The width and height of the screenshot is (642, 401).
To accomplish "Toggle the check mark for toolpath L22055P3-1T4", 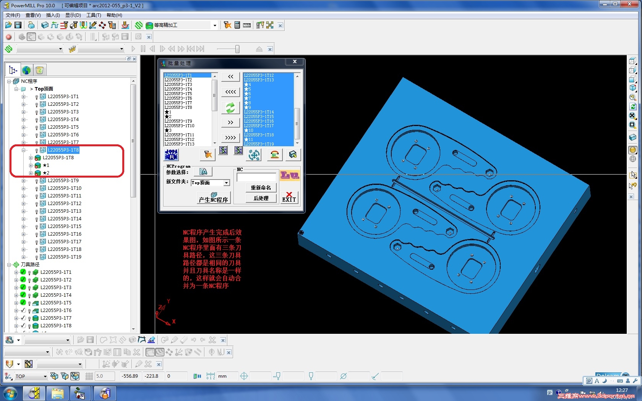I will [x=23, y=295].
